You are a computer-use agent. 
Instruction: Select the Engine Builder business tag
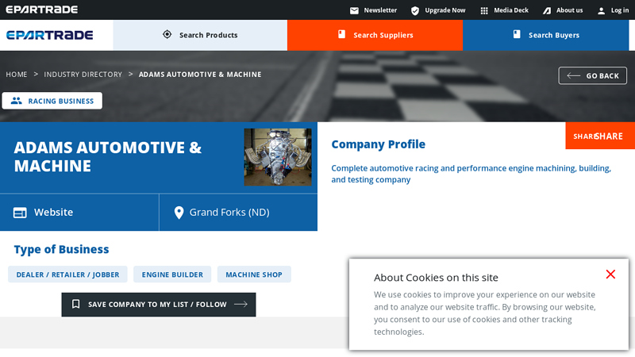172,274
